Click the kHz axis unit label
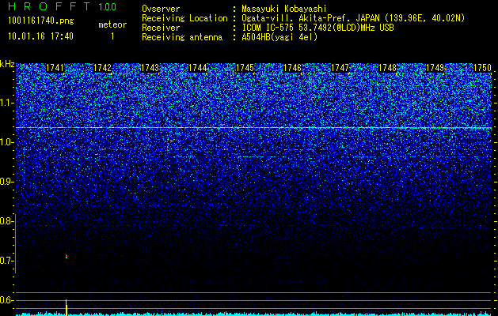The width and height of the screenshot is (498, 316). click(7, 64)
